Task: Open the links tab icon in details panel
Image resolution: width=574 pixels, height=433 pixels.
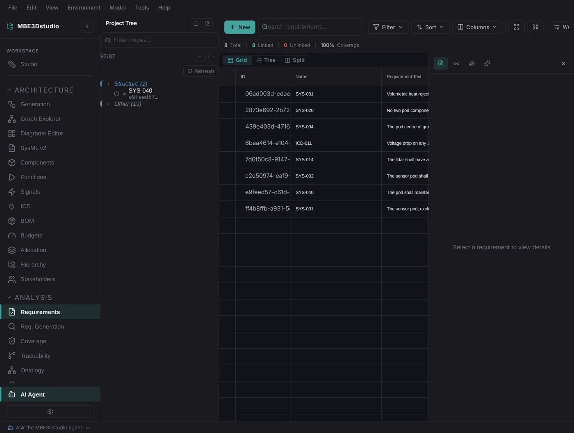Action: (x=456, y=64)
